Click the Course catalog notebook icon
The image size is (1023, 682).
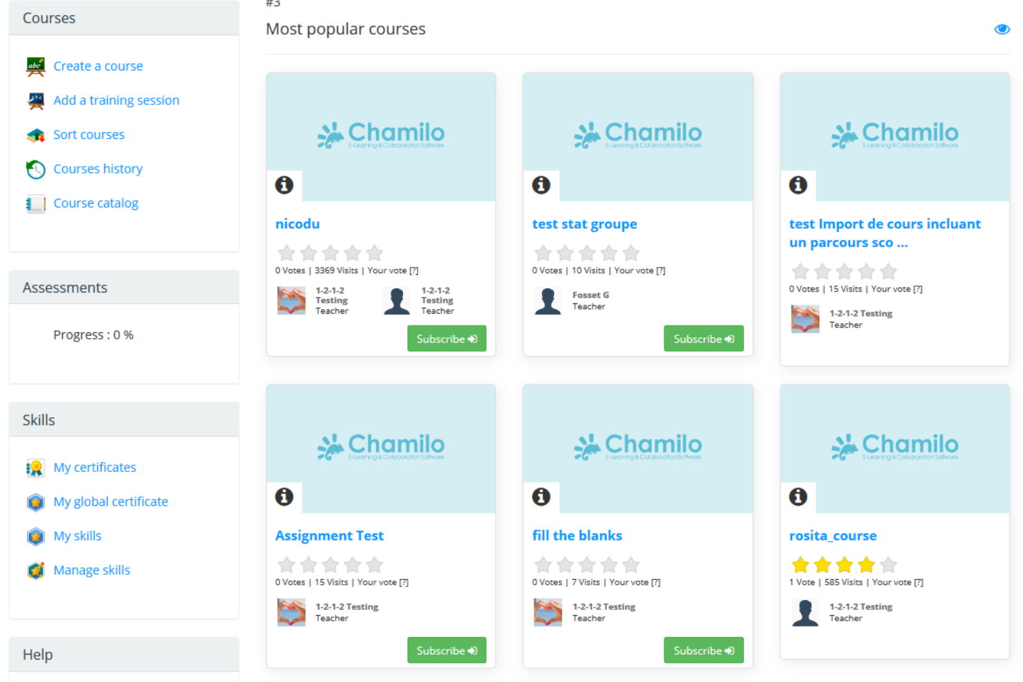click(35, 204)
